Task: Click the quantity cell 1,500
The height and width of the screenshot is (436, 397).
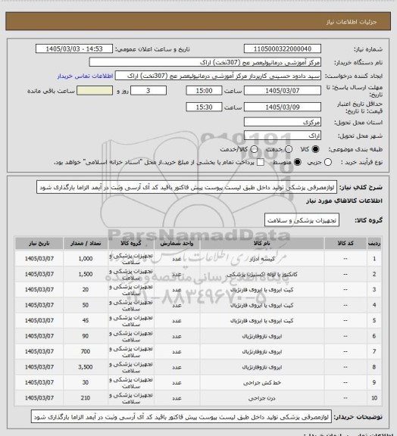Action: pos(86,274)
